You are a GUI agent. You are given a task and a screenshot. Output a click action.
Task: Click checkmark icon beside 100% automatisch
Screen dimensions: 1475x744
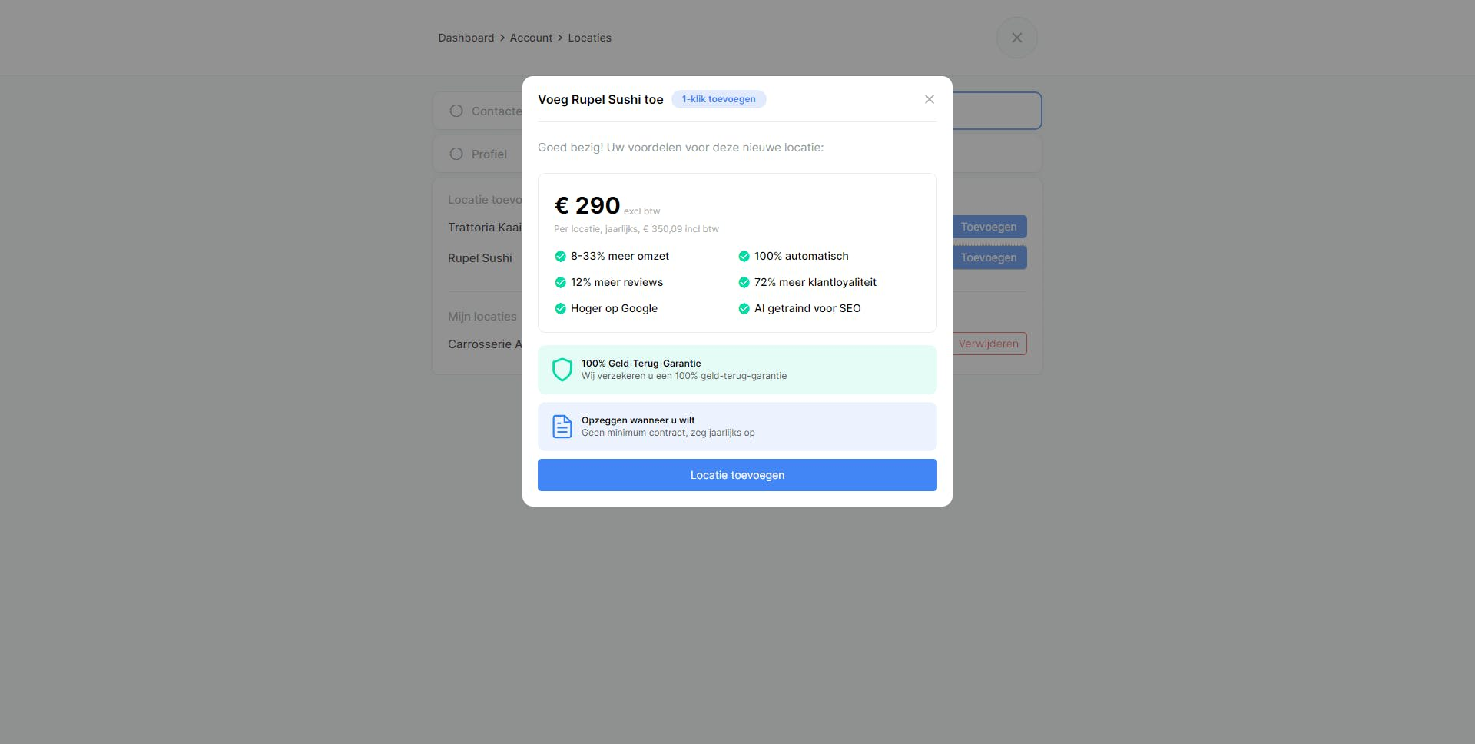[744, 257]
